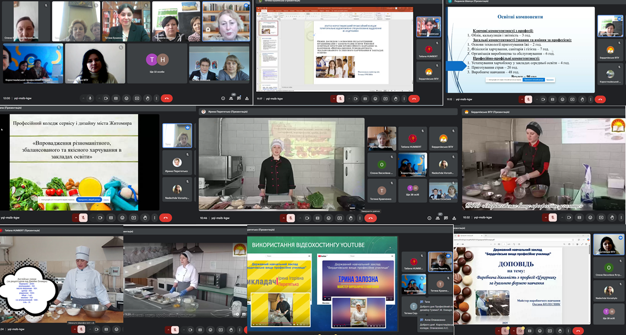Unmute the red microphone in 10:46 meeting
Image resolution: width=626 pixels, height=335 pixels.
pyautogui.click(x=291, y=218)
